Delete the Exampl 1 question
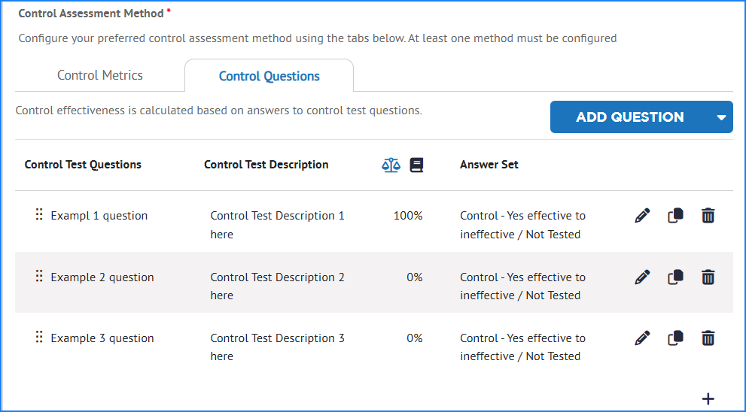 click(708, 216)
